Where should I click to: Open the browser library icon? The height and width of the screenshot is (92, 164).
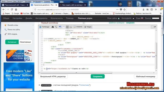pos(148,9)
